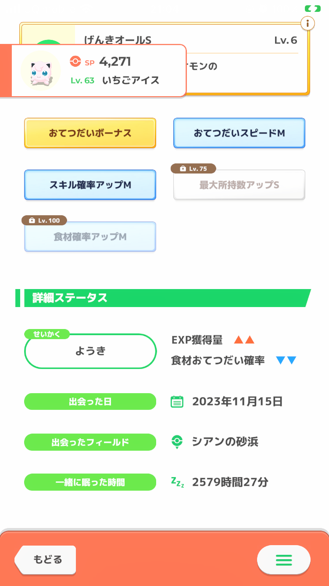Image resolution: width=329 pixels, height=586 pixels.
Task: Tap the locked 食材確率アップM skill
Action: [90, 237]
